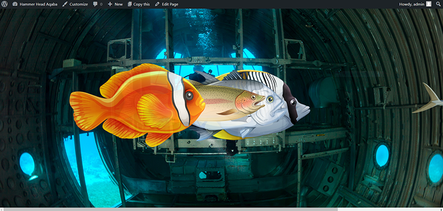The width and height of the screenshot is (443, 211).
Task: Click the pencil icon for Edit Page
Action: 157,4
